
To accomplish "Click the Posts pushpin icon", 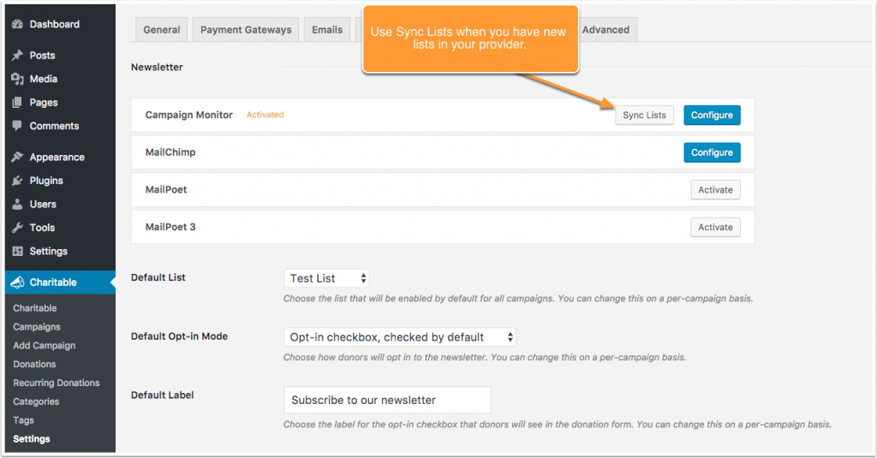I will pyautogui.click(x=17, y=56).
